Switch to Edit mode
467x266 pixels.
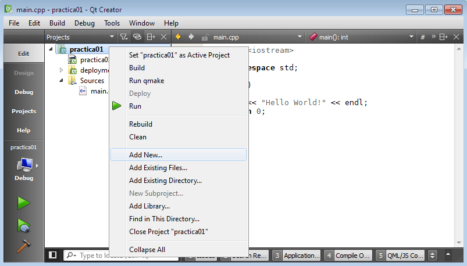(x=23, y=53)
